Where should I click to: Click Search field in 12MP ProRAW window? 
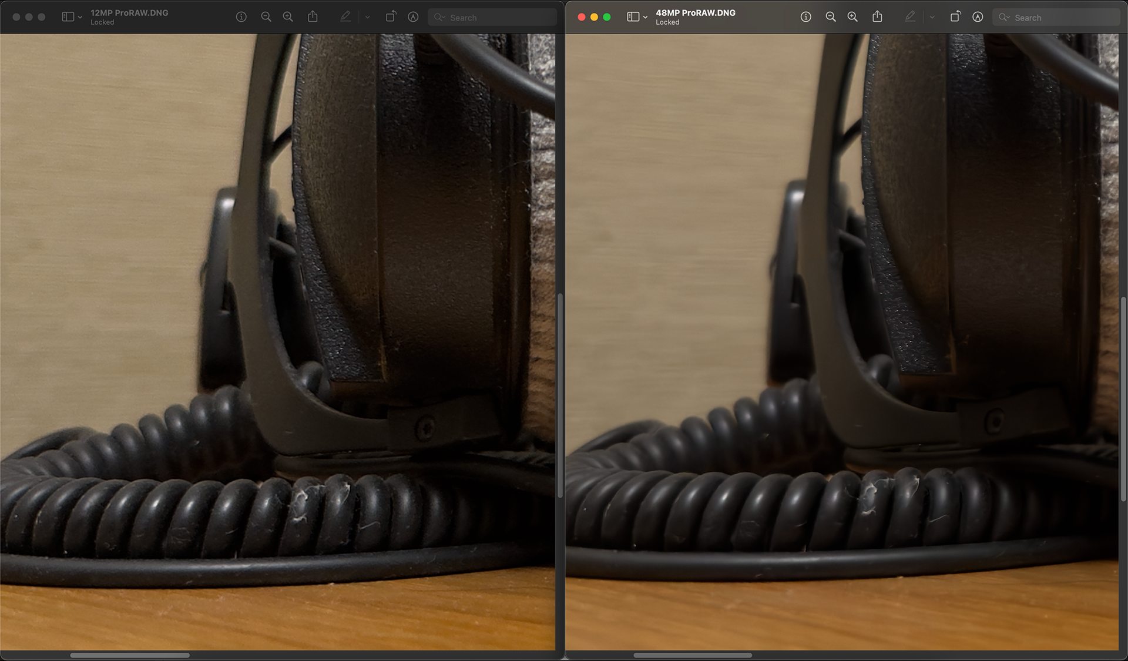click(492, 18)
